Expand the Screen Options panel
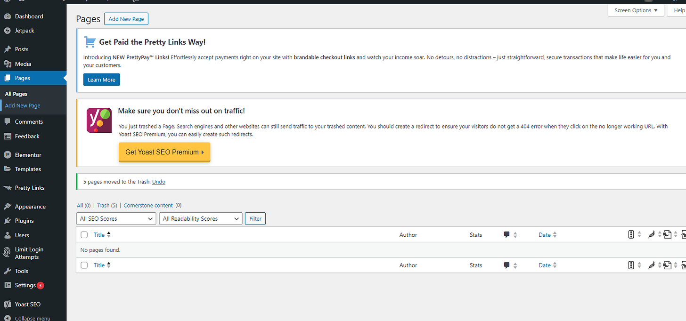The width and height of the screenshot is (686, 321). click(x=636, y=10)
